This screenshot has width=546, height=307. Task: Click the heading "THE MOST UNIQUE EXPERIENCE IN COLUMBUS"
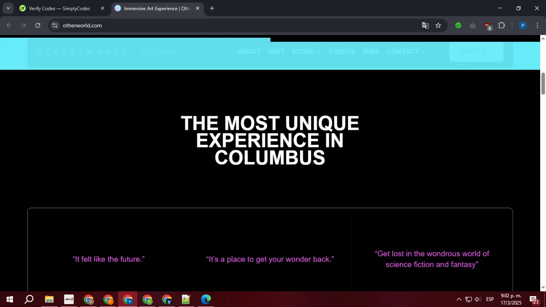[270, 140]
